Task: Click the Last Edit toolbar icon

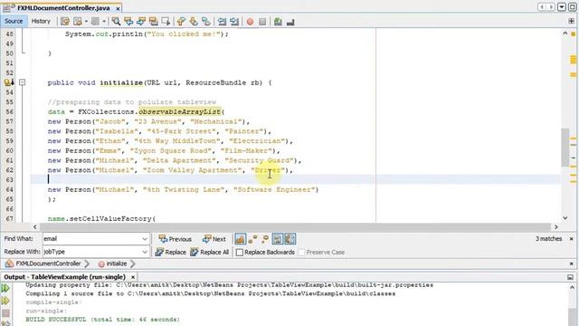Action: 65,22
